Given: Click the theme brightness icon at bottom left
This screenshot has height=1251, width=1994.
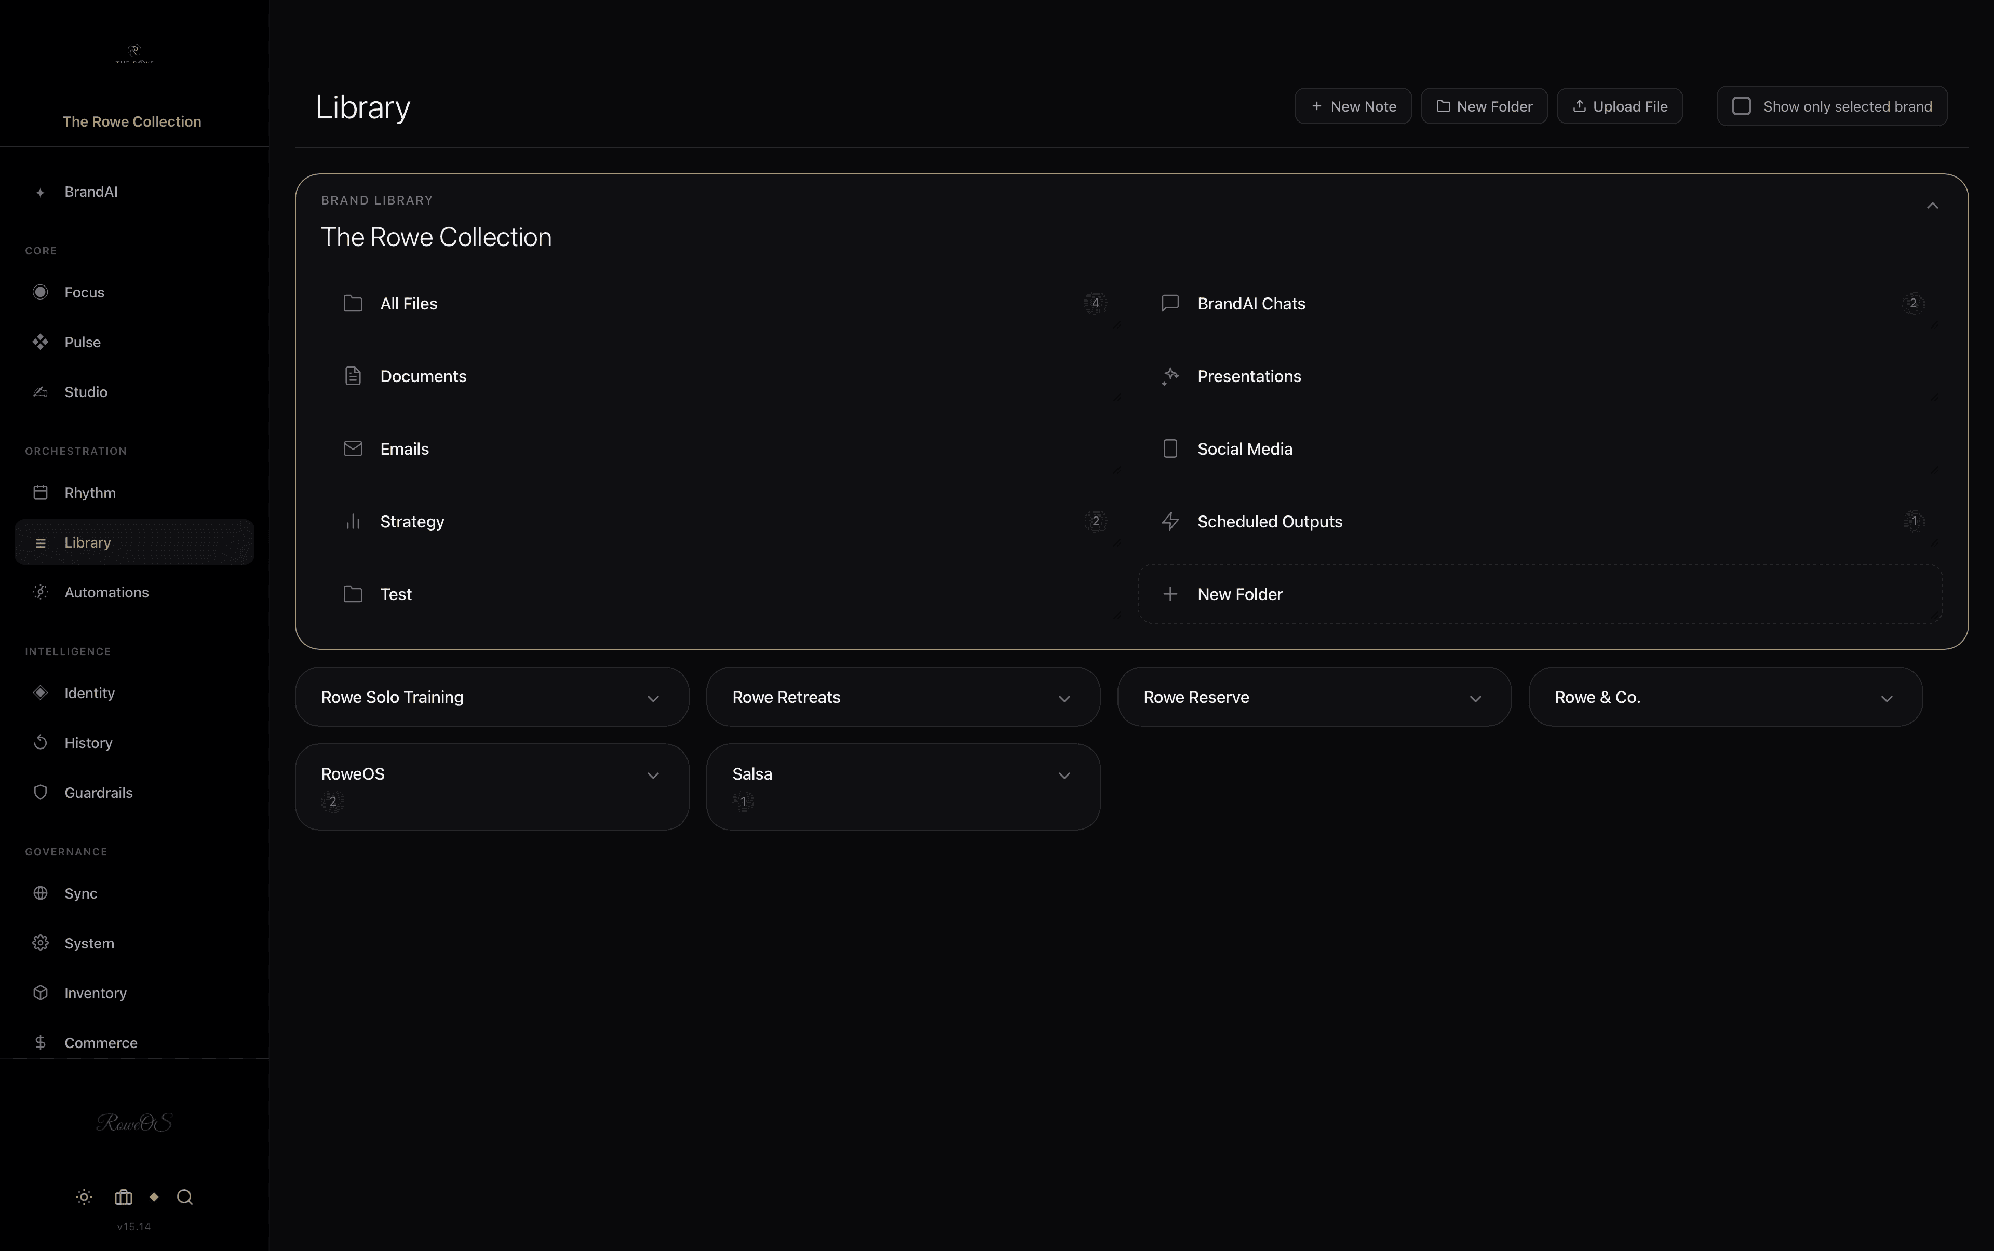Looking at the screenshot, I should pos(84,1197).
